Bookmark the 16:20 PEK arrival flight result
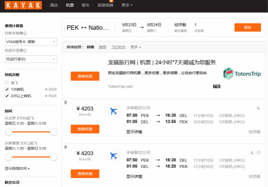268x187 pixels. (66, 147)
